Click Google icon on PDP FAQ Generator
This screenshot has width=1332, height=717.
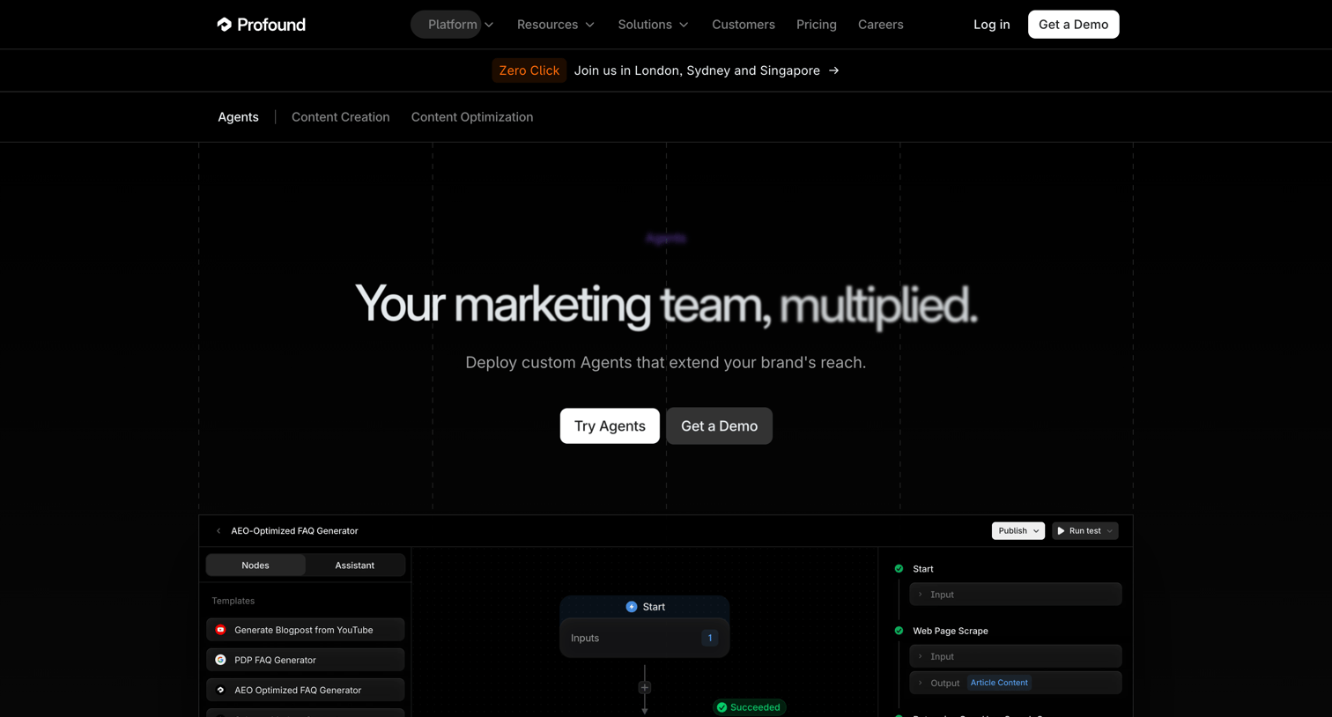[x=220, y=660]
